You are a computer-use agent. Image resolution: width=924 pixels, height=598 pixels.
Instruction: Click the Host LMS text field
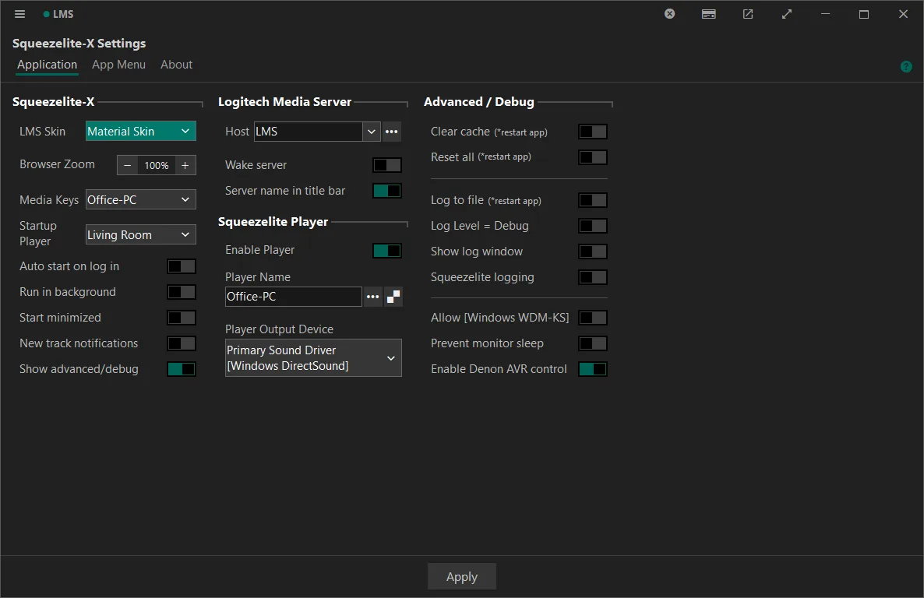click(x=309, y=132)
